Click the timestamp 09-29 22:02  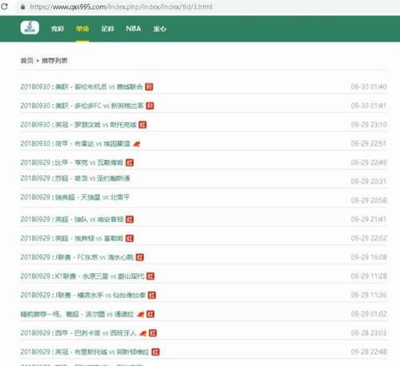[x=369, y=239]
